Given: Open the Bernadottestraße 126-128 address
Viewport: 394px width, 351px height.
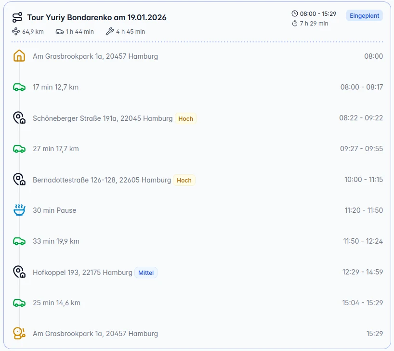Looking at the screenshot, I should (102, 180).
